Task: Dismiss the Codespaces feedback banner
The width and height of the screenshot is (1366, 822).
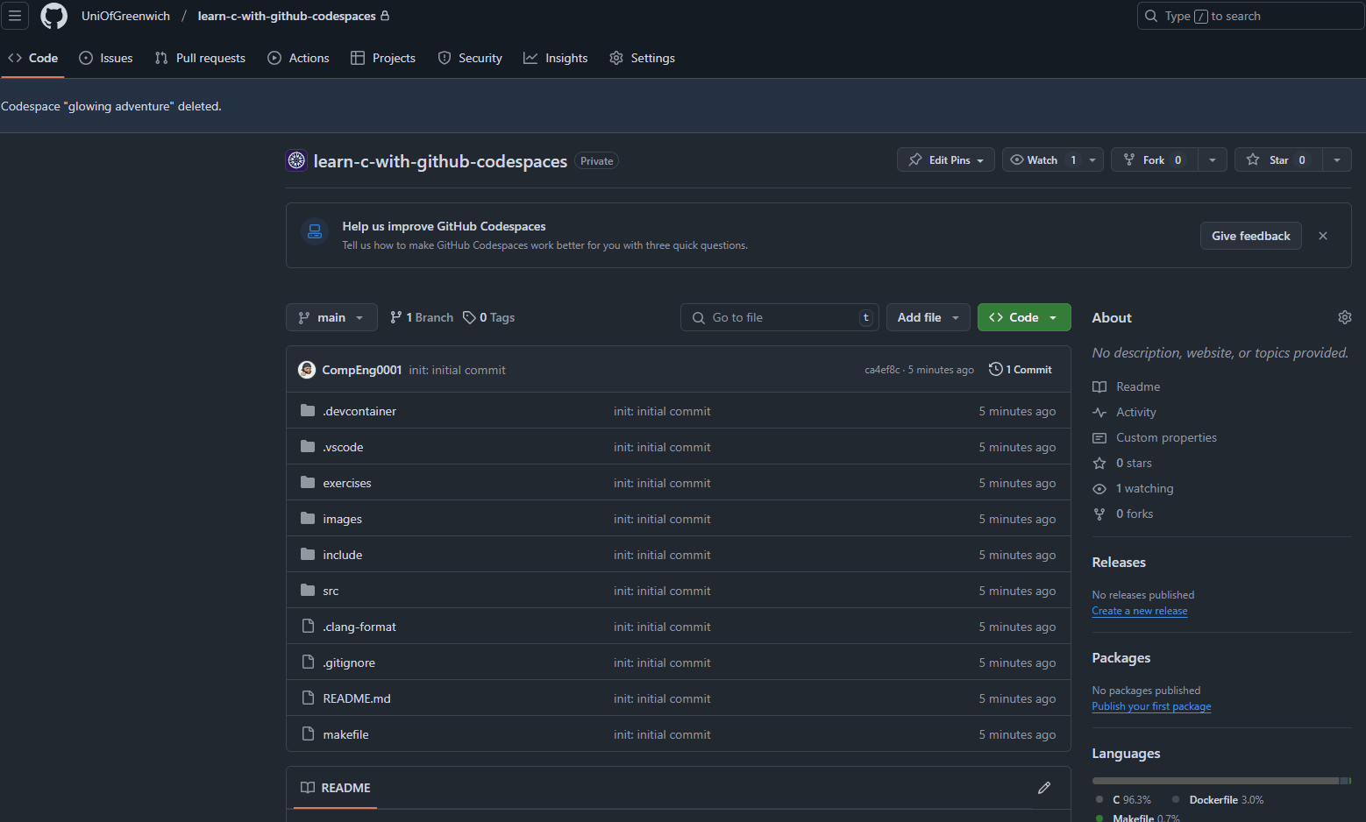Action: 1322,236
